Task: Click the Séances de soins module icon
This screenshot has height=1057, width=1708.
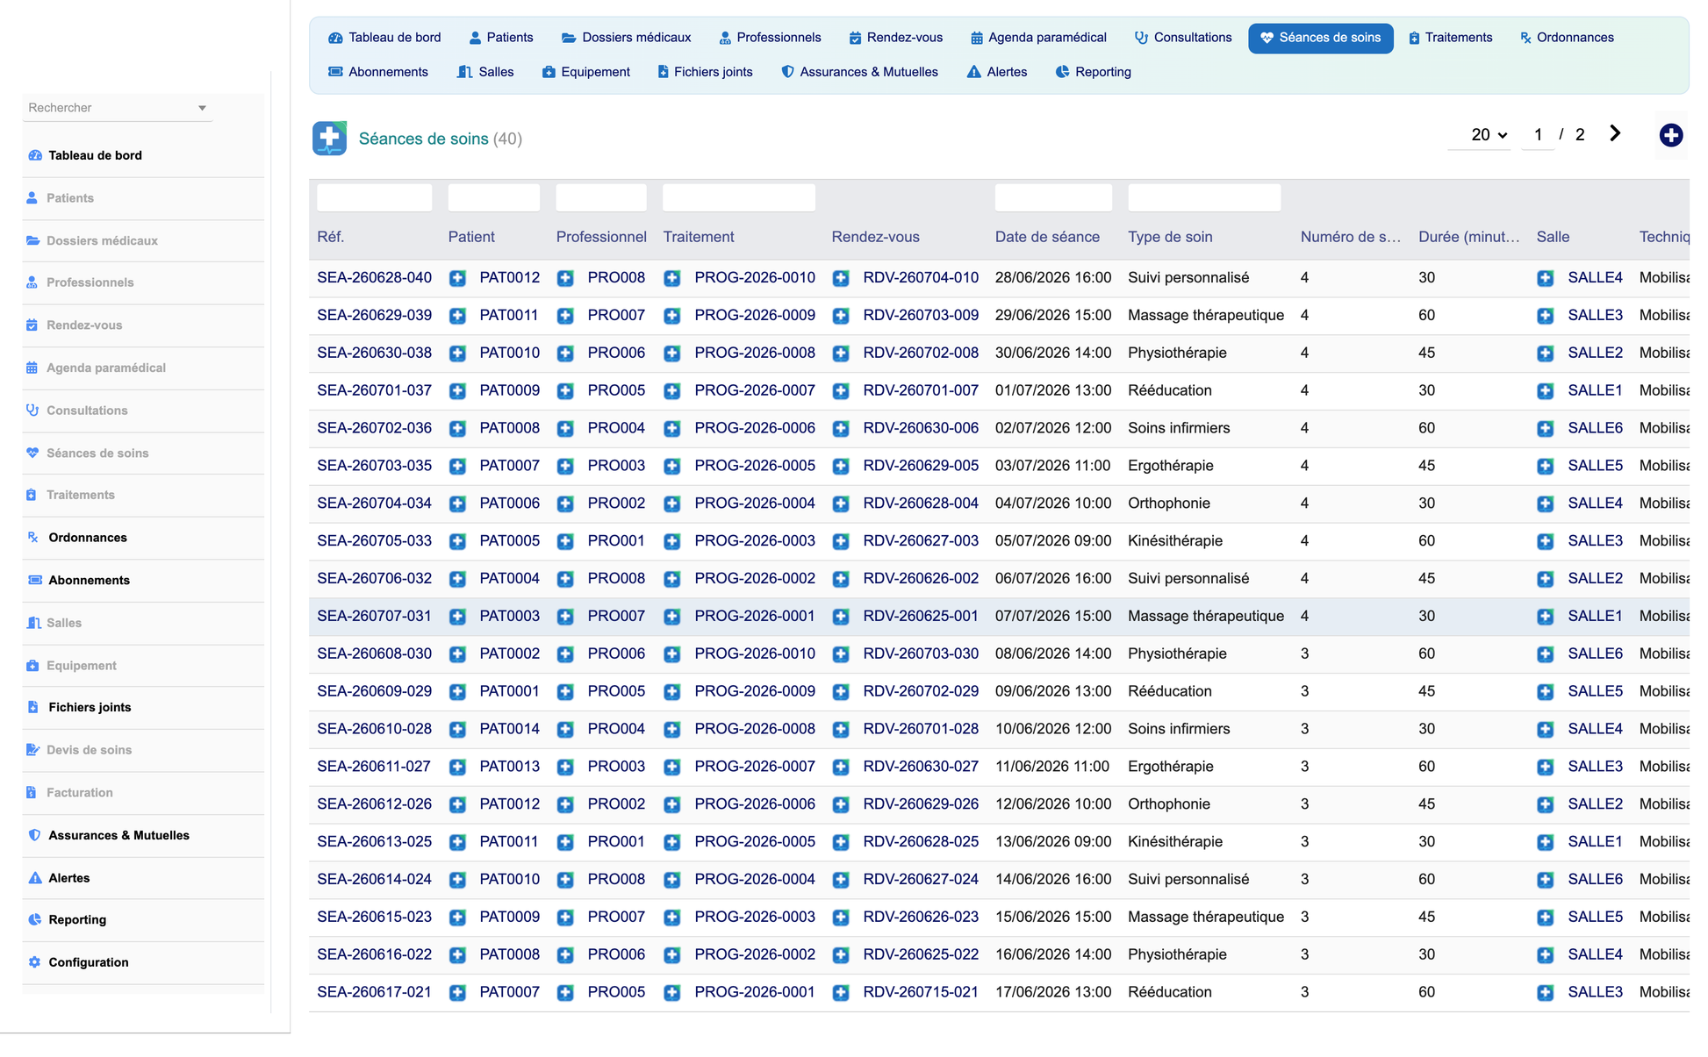Action: [x=329, y=139]
